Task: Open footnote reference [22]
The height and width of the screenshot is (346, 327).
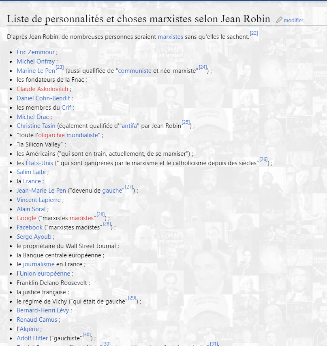Action: (254, 33)
